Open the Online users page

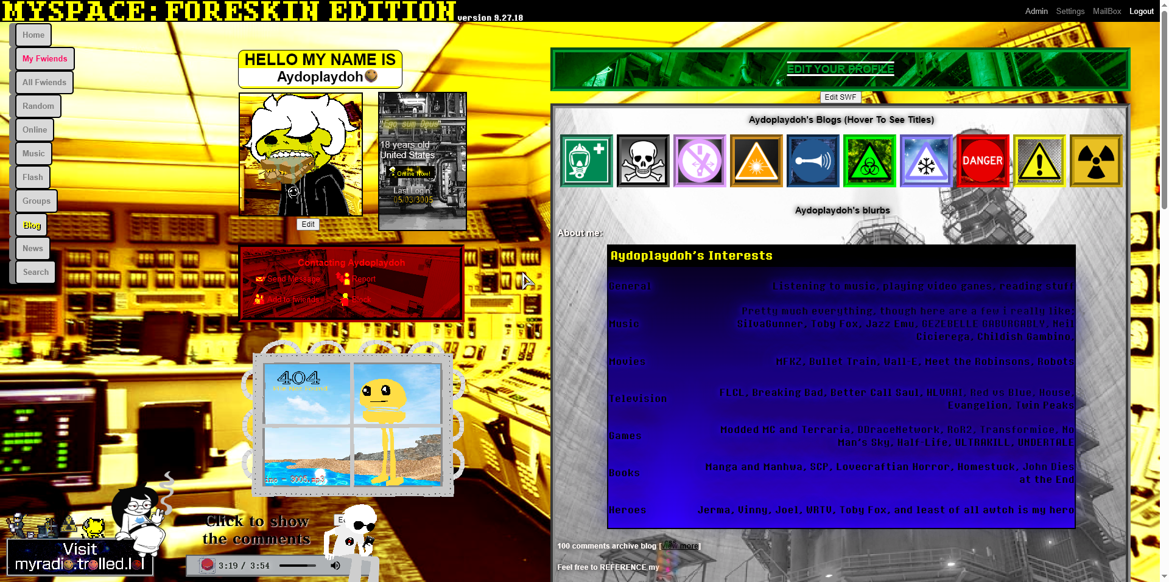[35, 130]
